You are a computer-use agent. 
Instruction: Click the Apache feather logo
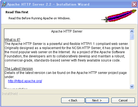(119, 16)
